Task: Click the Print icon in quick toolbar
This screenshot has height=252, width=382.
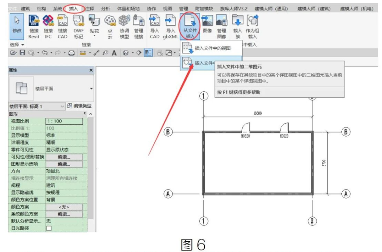Action: (x=72, y=53)
